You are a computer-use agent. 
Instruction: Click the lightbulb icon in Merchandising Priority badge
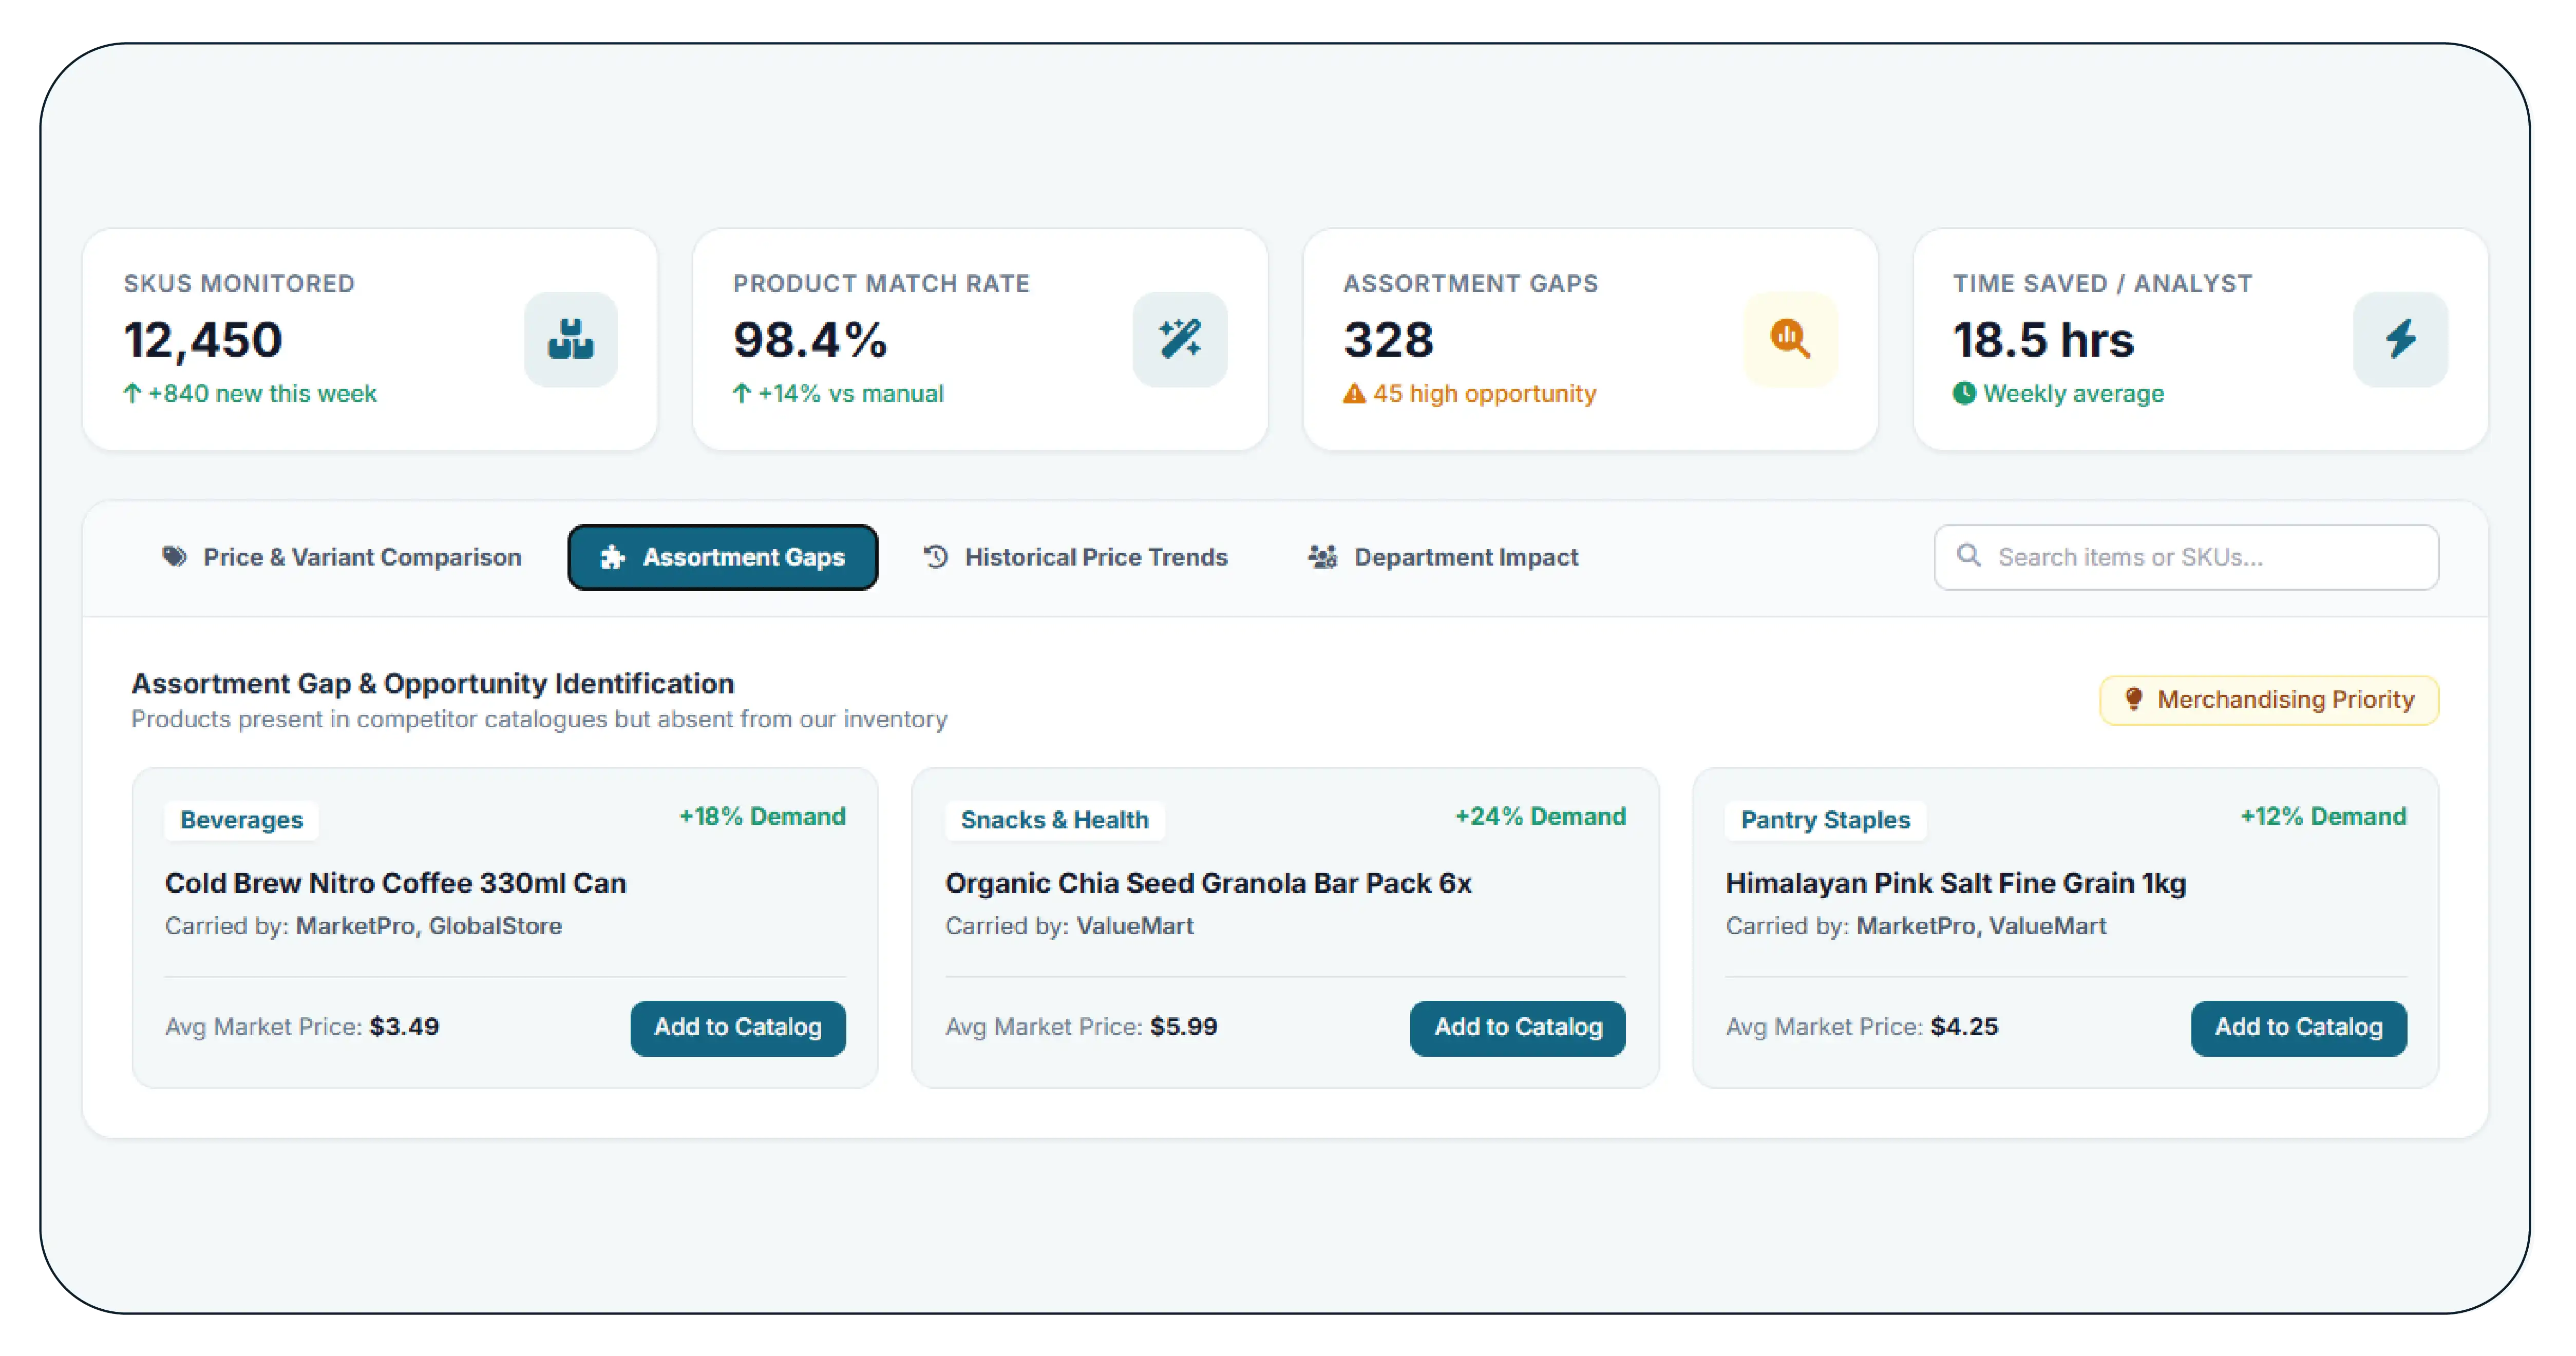(2133, 700)
